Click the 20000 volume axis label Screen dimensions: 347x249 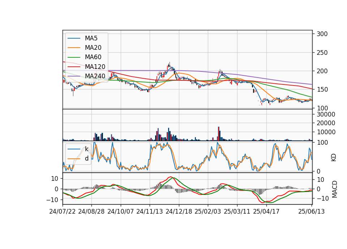326,123
